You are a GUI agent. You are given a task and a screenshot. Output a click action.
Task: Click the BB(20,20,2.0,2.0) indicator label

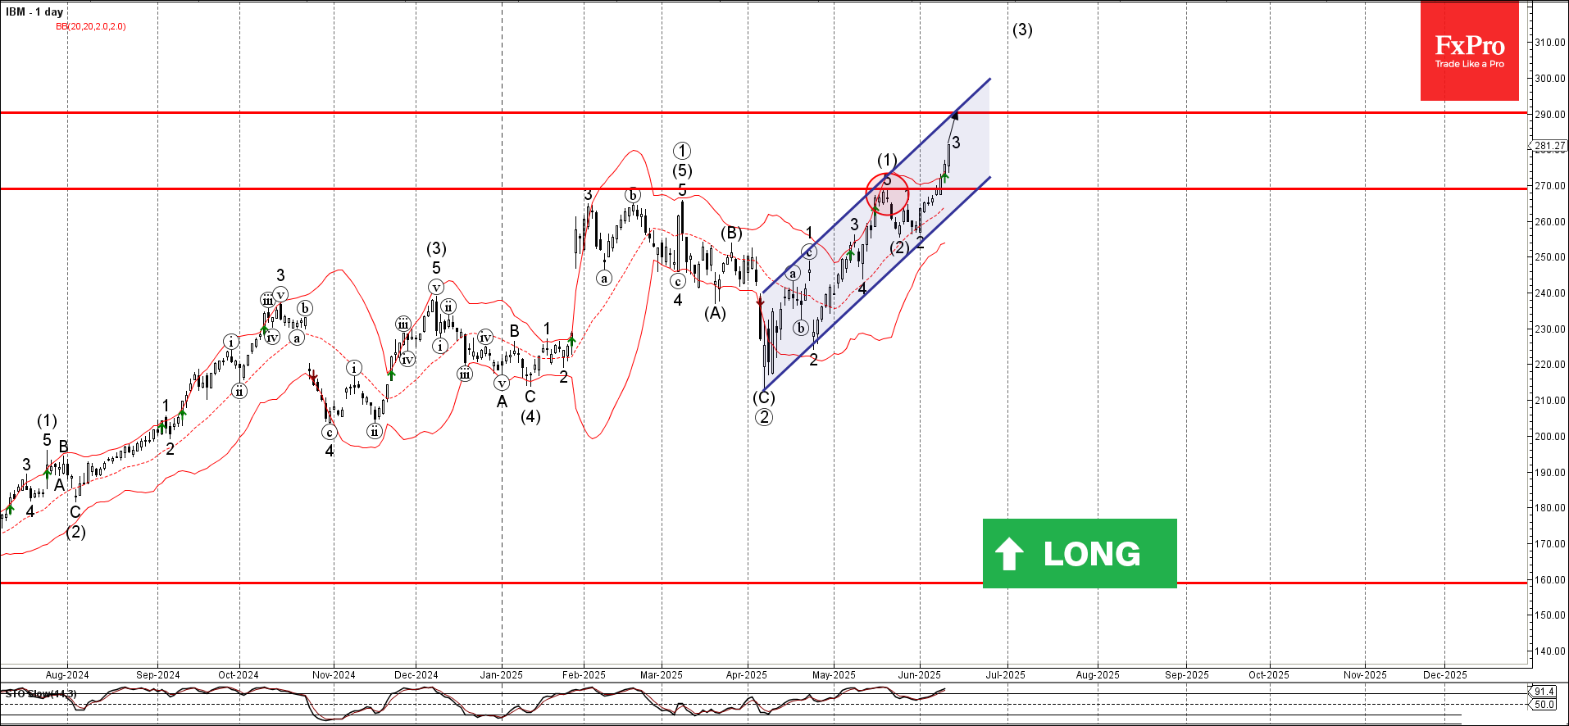click(91, 26)
